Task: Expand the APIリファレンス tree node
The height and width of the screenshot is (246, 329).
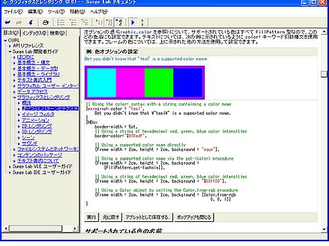Action: [x=10, y=46]
